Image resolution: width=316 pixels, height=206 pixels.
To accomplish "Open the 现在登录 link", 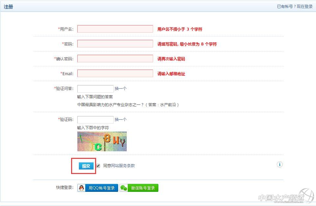I will 304,7.
